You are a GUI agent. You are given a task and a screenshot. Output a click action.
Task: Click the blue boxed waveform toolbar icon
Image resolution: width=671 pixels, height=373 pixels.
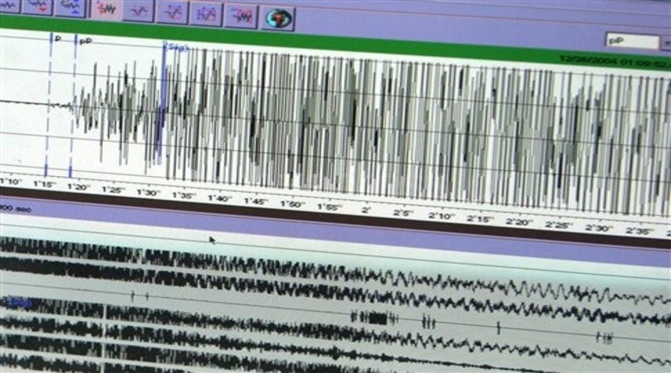[206, 14]
